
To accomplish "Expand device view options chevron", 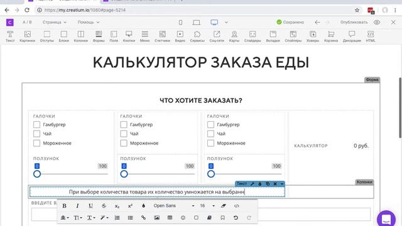I will (226, 23).
